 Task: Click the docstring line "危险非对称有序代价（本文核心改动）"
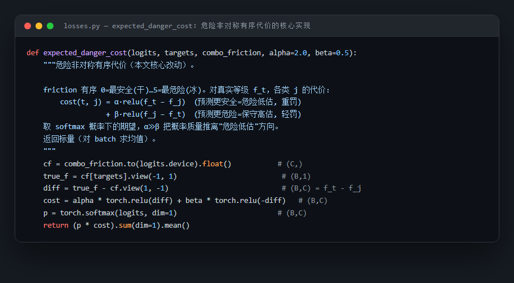point(119,65)
